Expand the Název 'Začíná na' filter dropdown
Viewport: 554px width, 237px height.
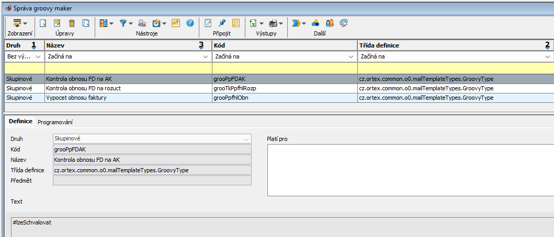205,56
